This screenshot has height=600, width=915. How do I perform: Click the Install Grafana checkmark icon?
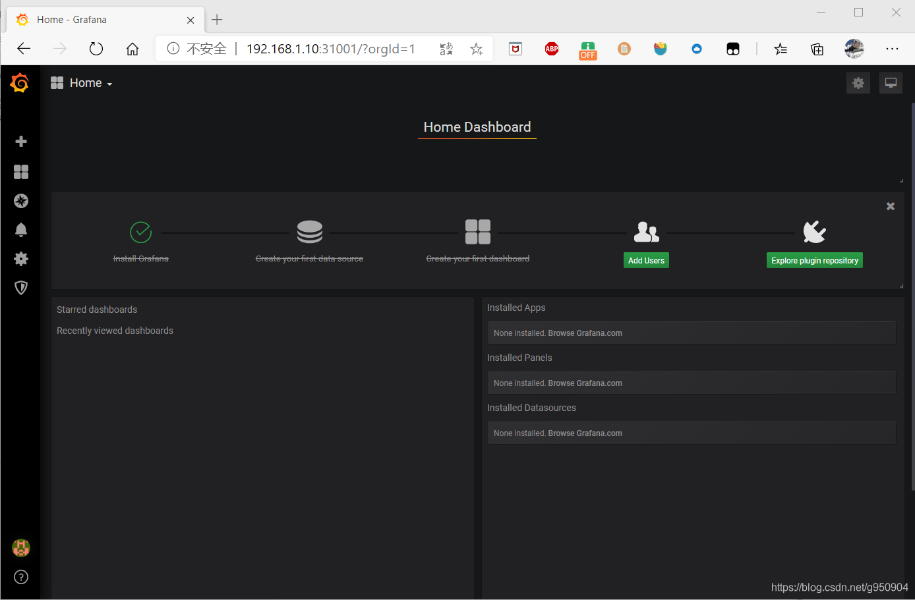coord(141,232)
